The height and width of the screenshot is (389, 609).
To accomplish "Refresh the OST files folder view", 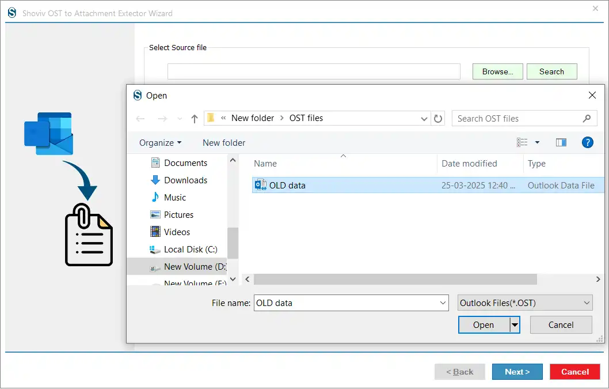I will coord(437,119).
